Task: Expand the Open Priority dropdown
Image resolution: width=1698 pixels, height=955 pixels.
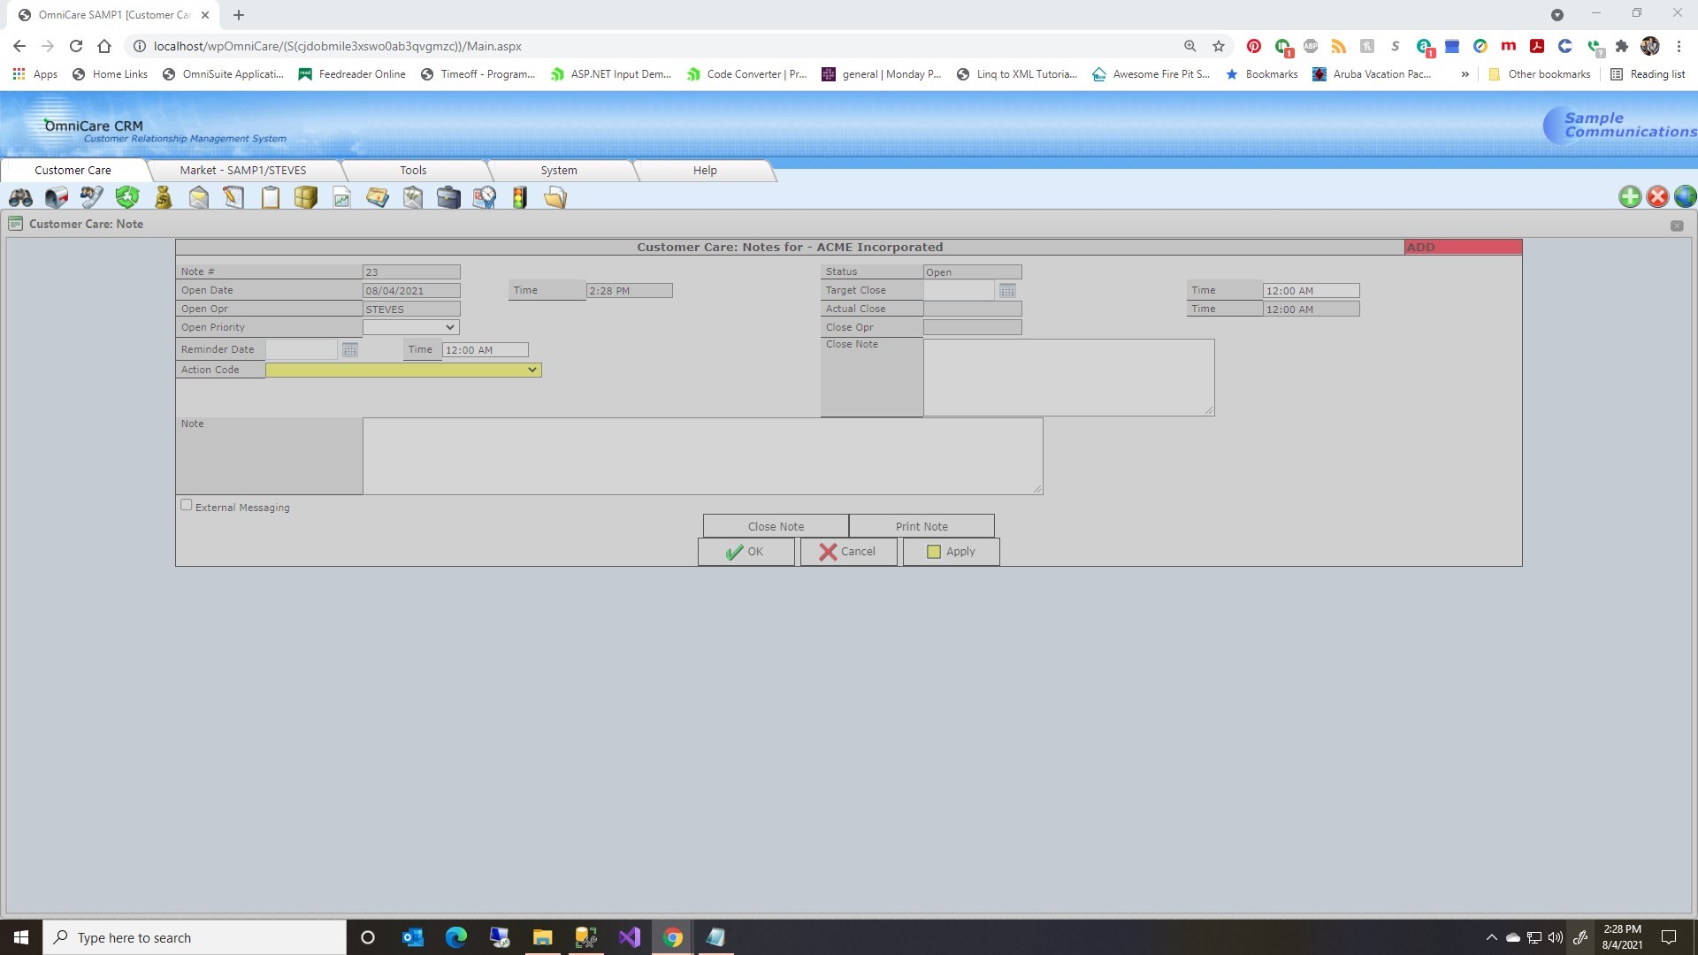Action: (411, 328)
